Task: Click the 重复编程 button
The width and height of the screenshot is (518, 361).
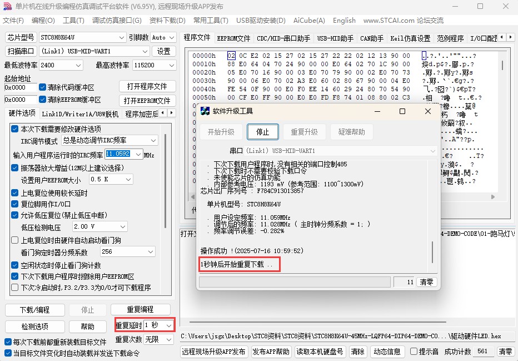Action: (141, 309)
